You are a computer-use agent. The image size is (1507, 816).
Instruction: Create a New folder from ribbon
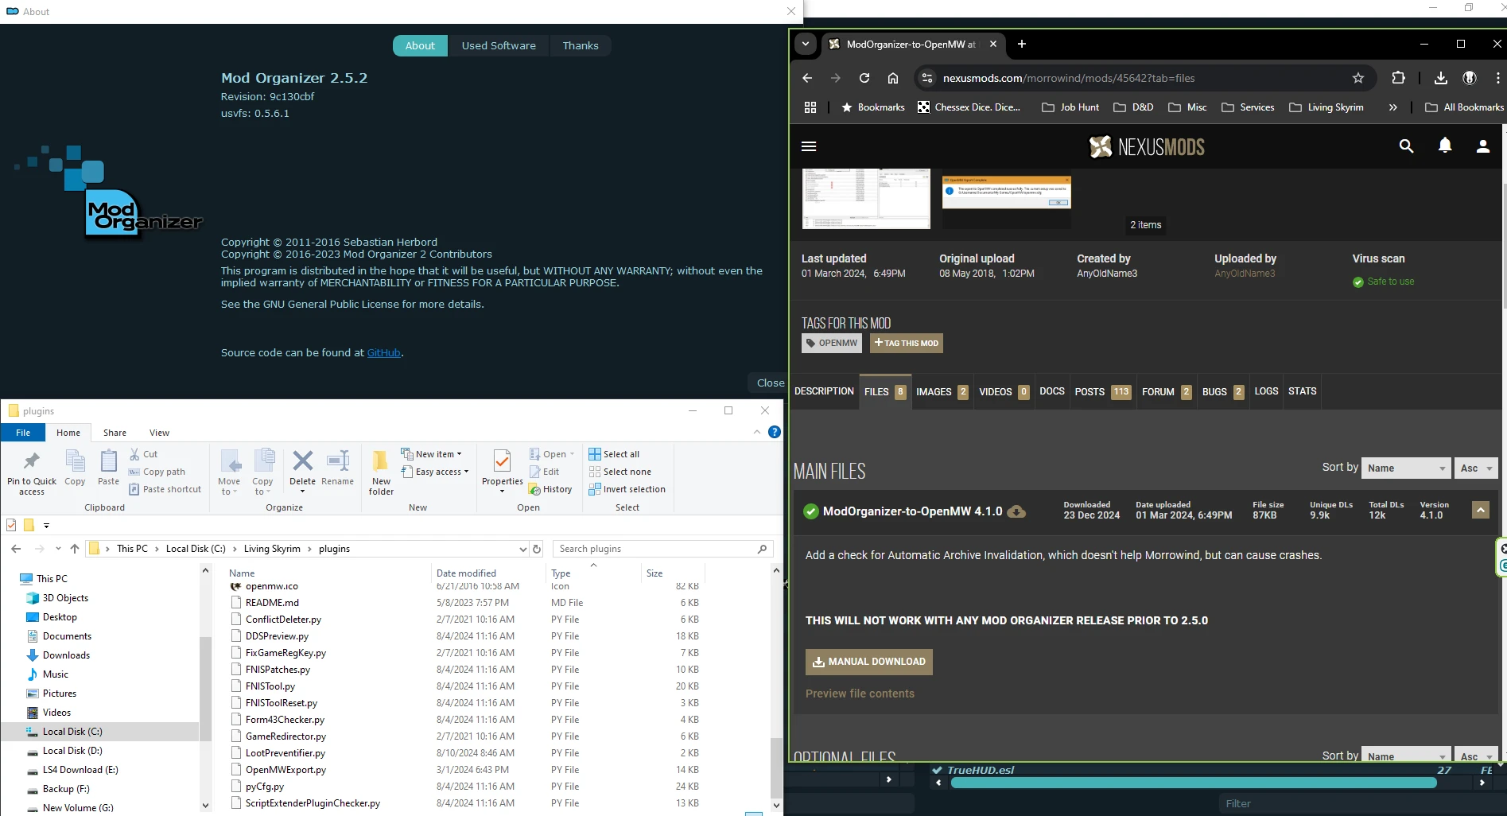click(x=381, y=472)
